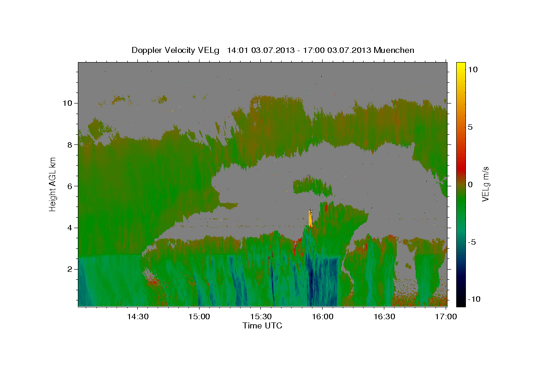
Task: Click the colorbar label '0'
Action: click(x=470, y=184)
